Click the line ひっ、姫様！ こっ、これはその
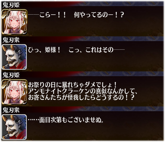Screen dimensions: 165x142 click(x=76, y=50)
